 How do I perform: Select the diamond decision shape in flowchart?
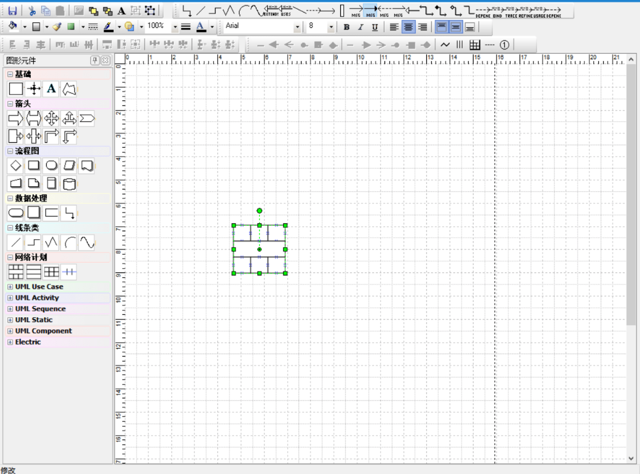tap(16, 165)
